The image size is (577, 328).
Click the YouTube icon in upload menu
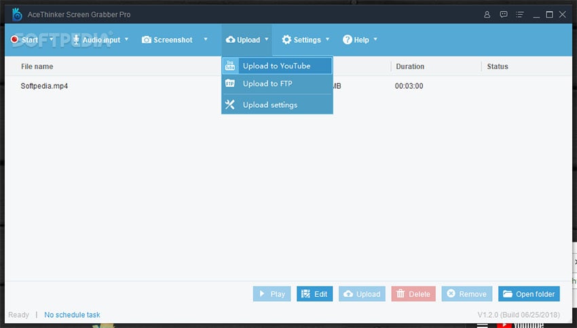230,66
